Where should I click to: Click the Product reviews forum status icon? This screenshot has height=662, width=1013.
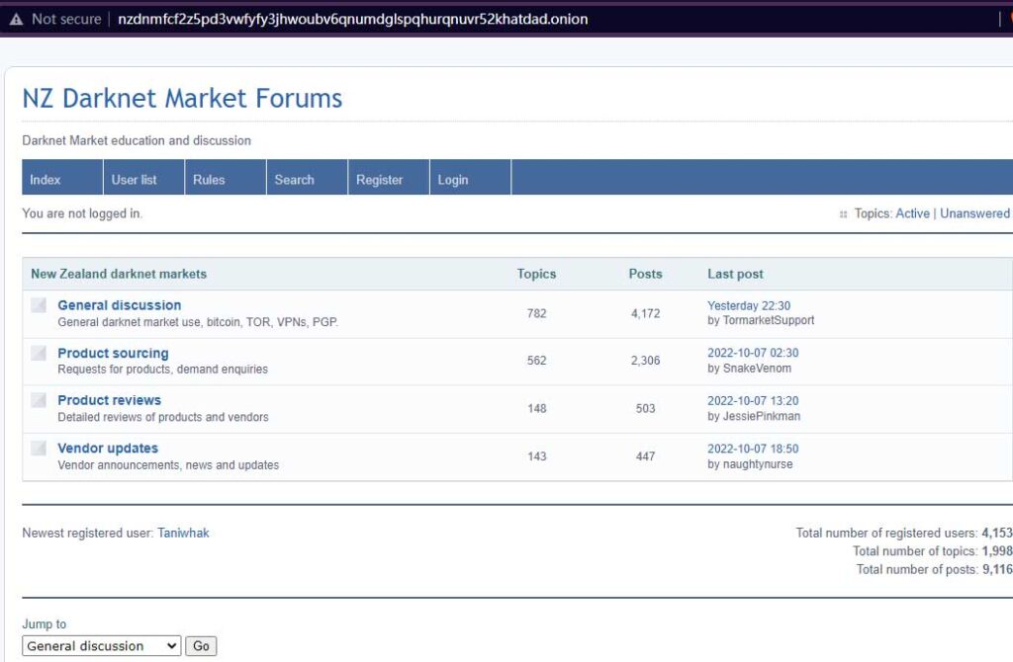[x=39, y=400]
